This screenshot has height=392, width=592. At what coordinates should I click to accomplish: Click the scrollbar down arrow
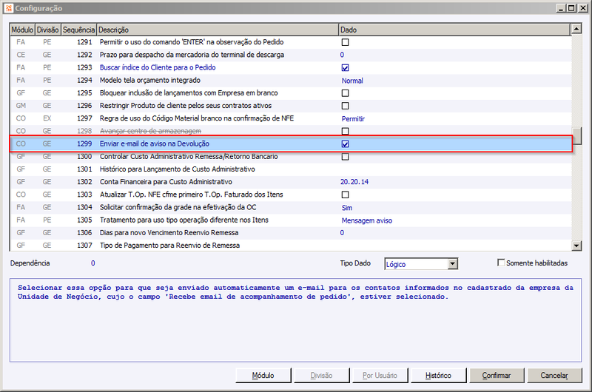[576, 246]
